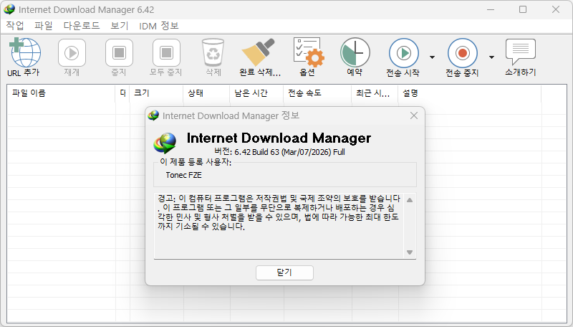Click the 전송 시작 play icon

[x=403, y=53]
